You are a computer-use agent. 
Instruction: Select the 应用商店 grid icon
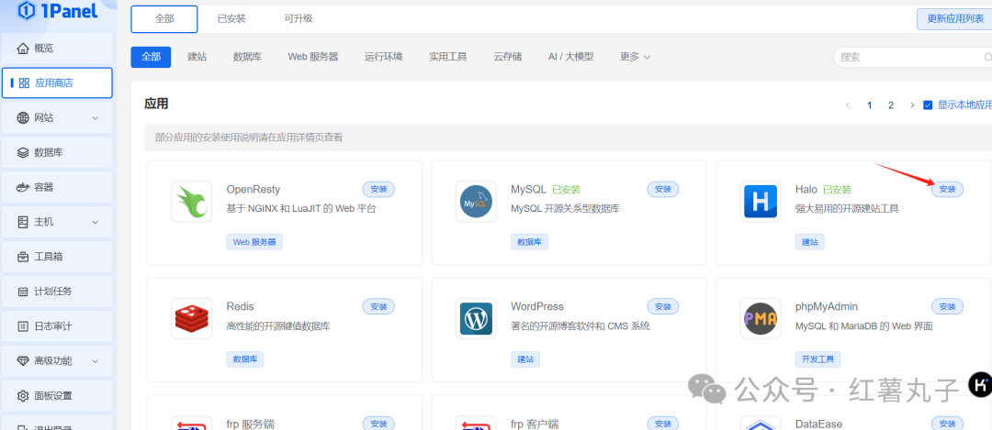click(x=24, y=83)
